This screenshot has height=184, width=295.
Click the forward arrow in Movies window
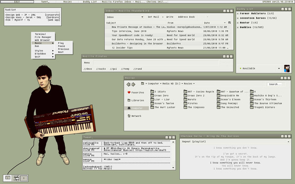pos(134,84)
